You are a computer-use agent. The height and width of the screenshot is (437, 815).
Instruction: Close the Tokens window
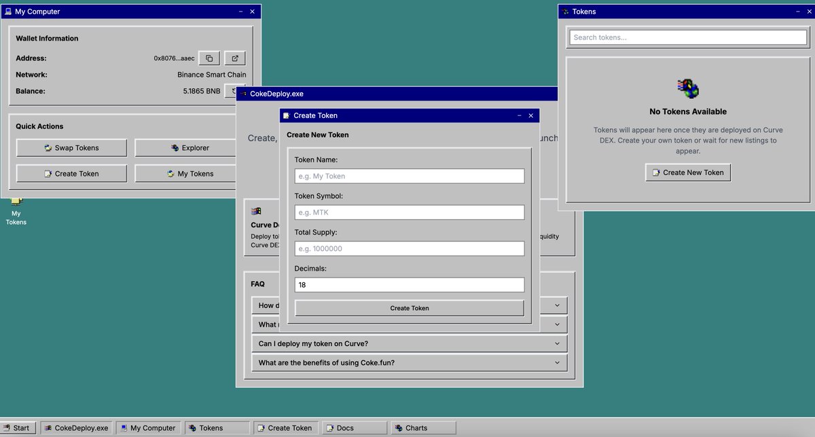(x=810, y=12)
